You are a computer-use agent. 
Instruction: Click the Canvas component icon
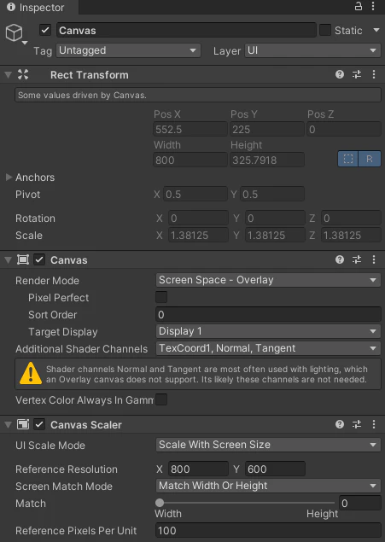click(x=23, y=259)
